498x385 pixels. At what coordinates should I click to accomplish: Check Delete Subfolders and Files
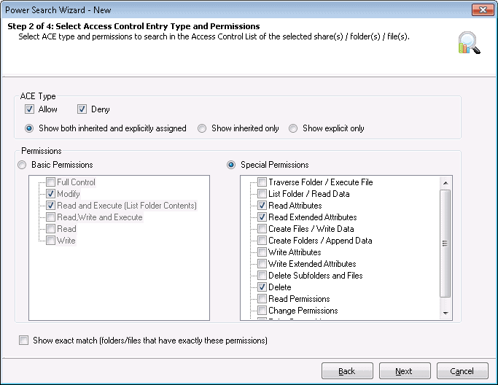pyautogui.click(x=262, y=276)
